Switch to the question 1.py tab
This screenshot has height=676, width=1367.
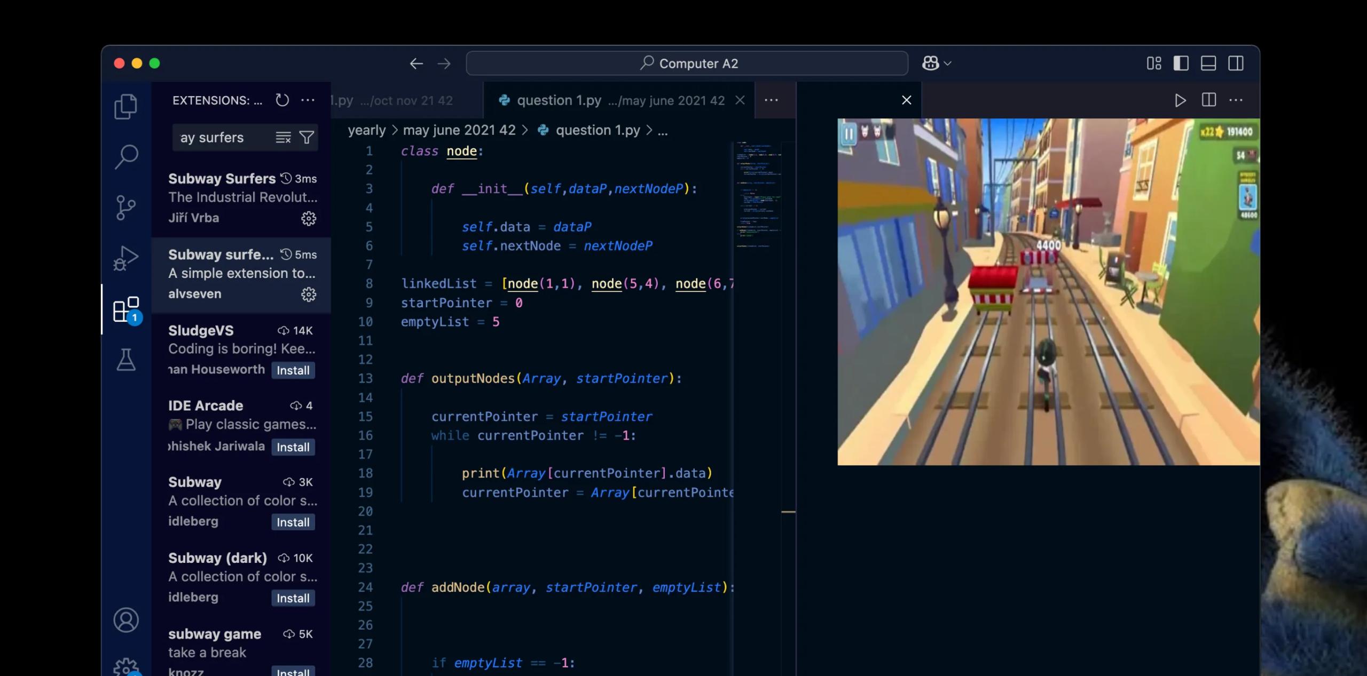(557, 100)
